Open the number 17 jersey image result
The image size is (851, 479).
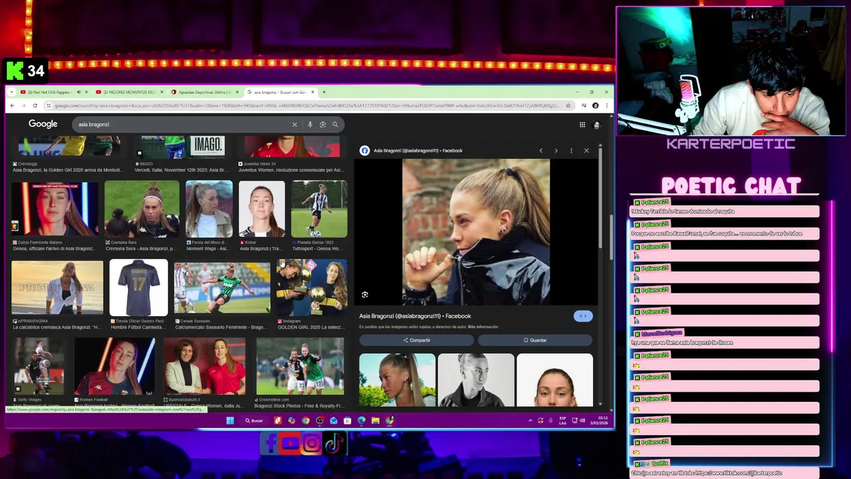[x=138, y=288]
